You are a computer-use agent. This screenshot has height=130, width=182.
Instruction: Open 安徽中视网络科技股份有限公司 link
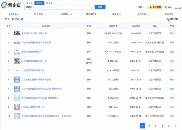tap(36, 42)
